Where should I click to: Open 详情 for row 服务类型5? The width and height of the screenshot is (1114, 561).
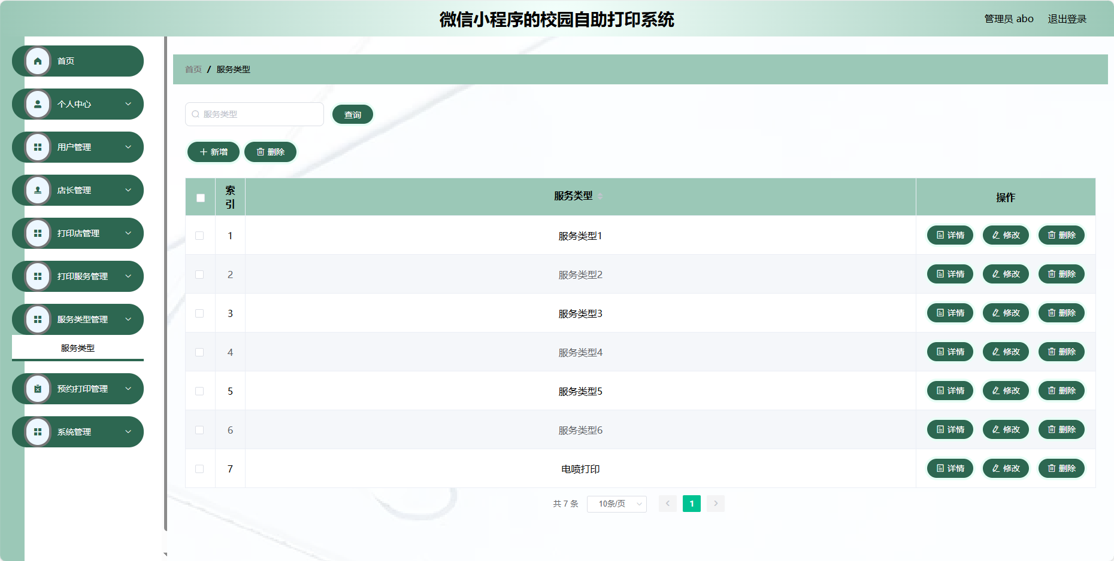(950, 391)
